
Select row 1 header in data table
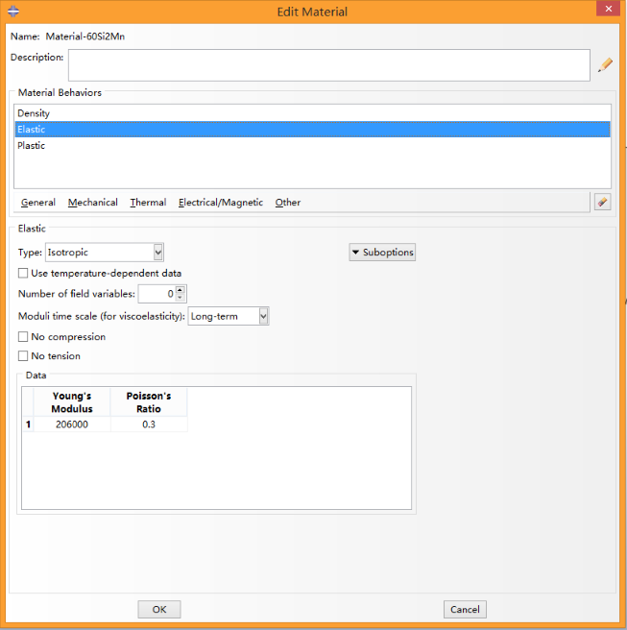(x=28, y=424)
